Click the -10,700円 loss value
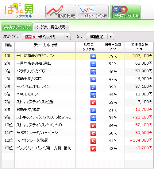 [142, 110]
